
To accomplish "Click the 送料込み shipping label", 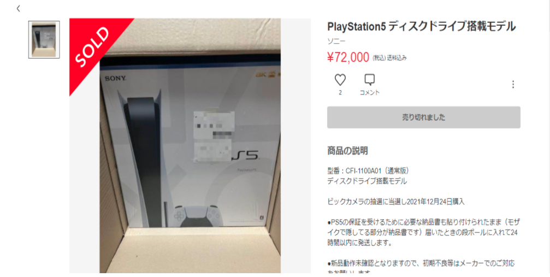I will pos(397,58).
